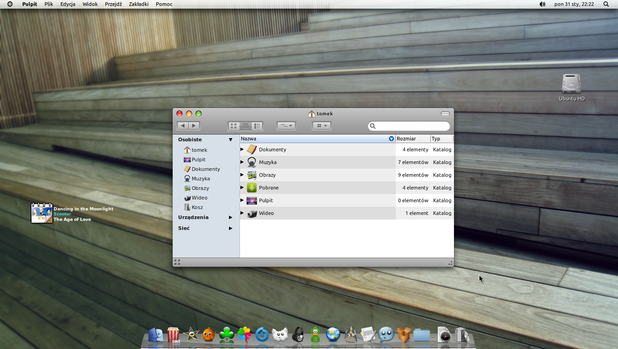Open the Zakładki menu
The width and height of the screenshot is (618, 349).
[x=139, y=4]
